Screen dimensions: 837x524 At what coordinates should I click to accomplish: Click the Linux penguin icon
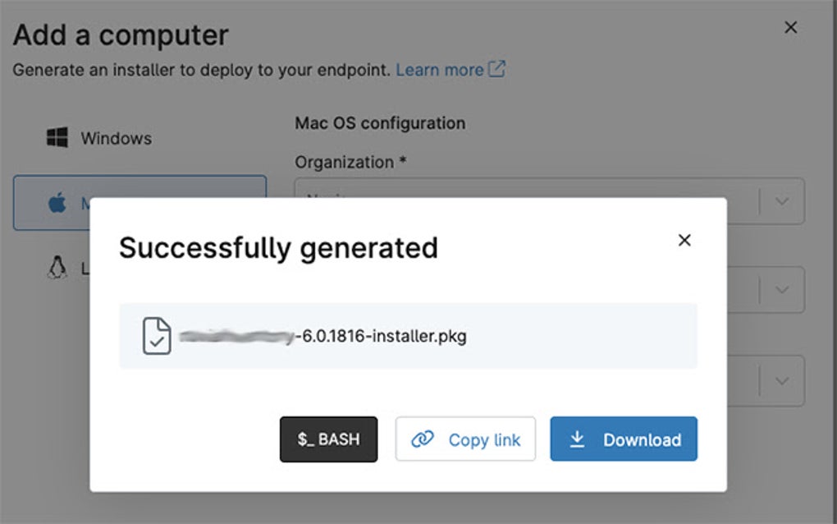click(x=57, y=267)
